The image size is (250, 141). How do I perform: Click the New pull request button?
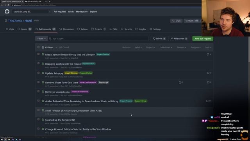tap(203, 38)
